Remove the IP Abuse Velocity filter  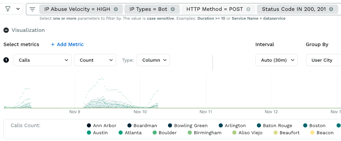(x=116, y=9)
